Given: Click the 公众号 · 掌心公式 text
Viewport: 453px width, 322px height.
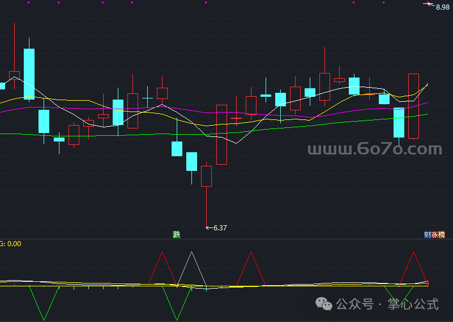Looking at the screenshot, I should [x=387, y=304].
